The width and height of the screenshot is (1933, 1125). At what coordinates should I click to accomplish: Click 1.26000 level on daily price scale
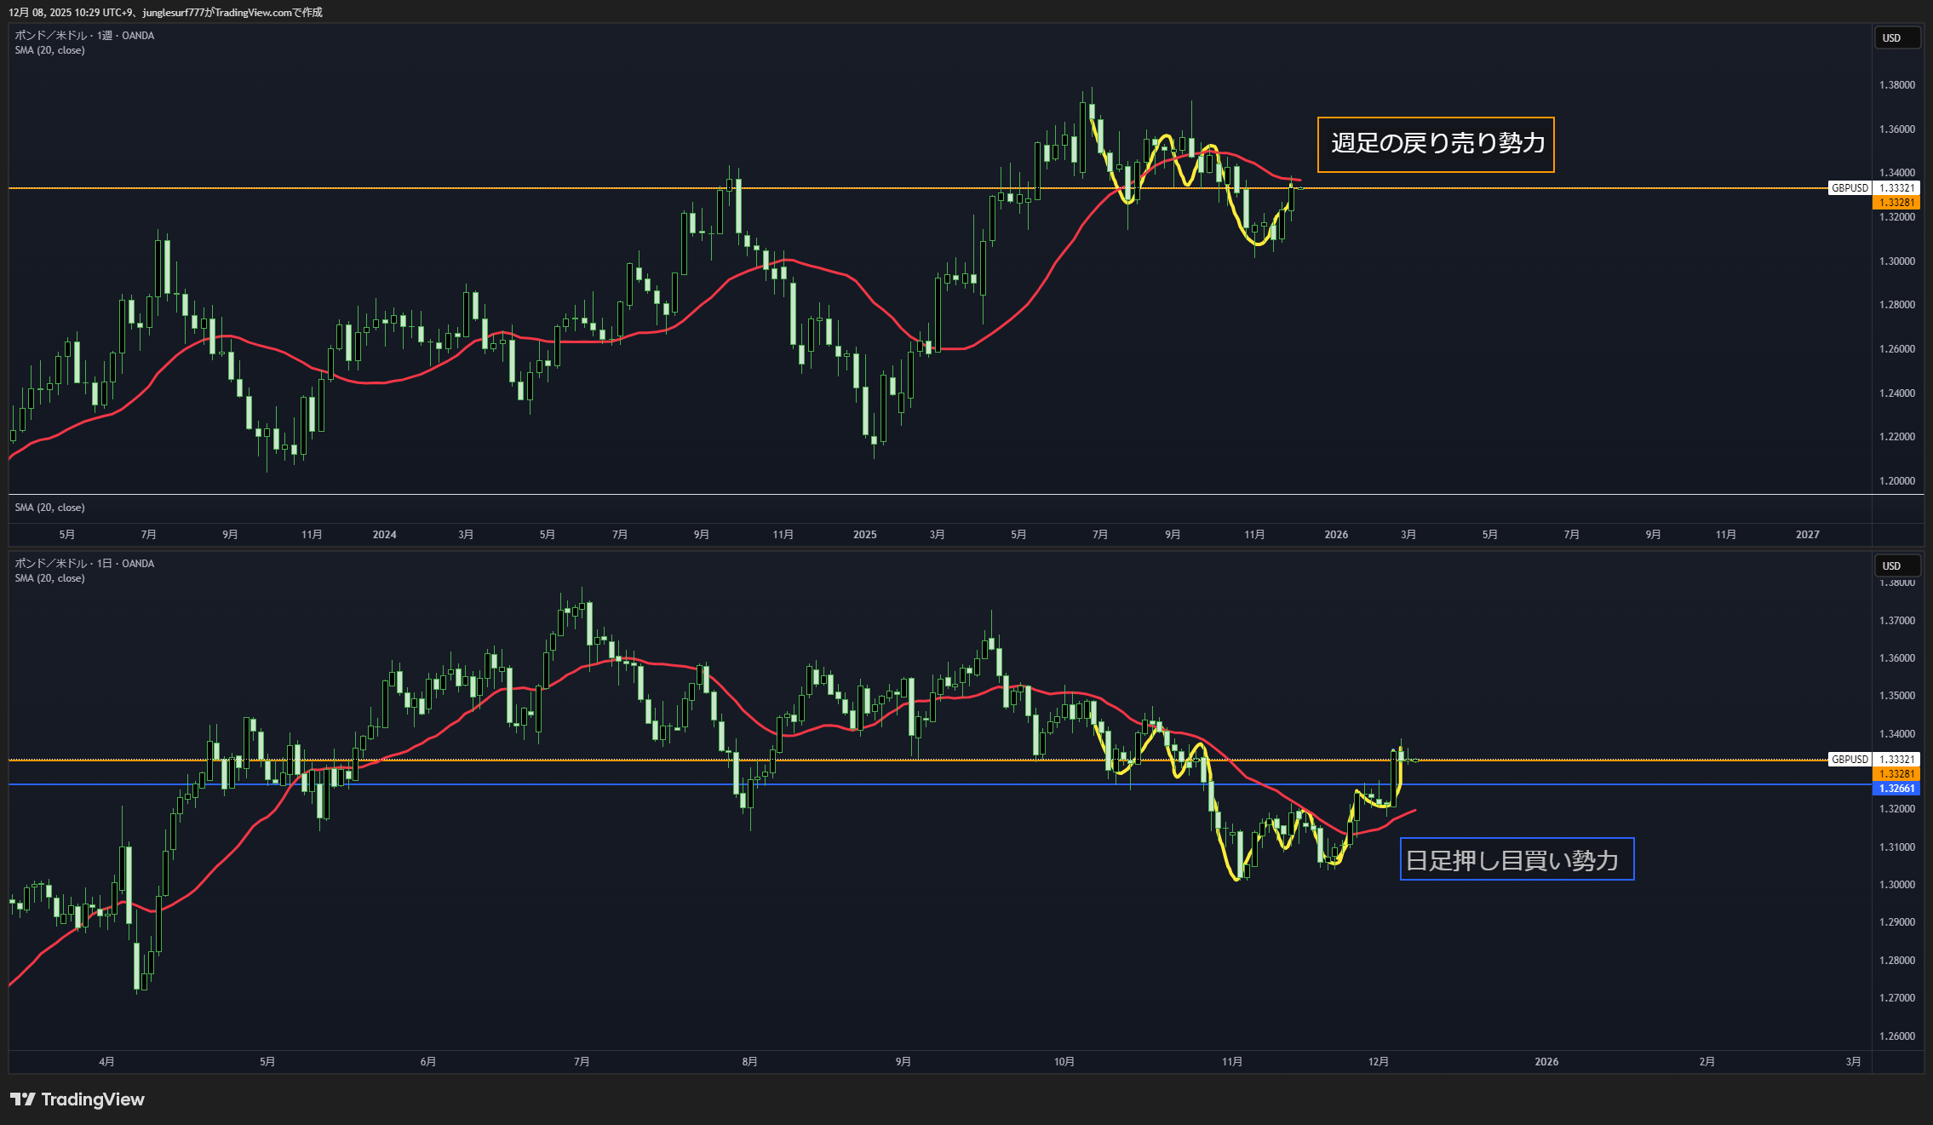(1896, 1036)
